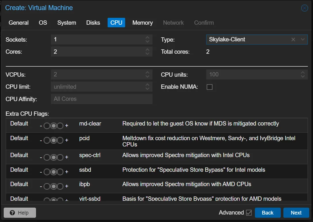
Task: Enable the md-clear flag with plus toggle
Action: pyautogui.click(x=67, y=125)
